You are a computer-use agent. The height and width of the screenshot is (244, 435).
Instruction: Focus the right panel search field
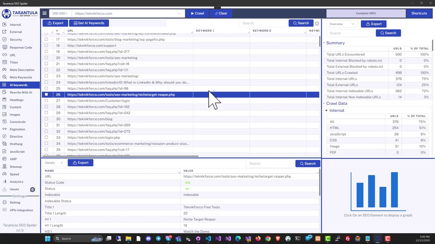[350, 33]
